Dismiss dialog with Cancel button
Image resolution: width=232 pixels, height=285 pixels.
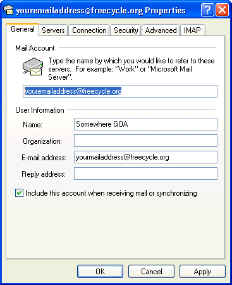pos(151,271)
